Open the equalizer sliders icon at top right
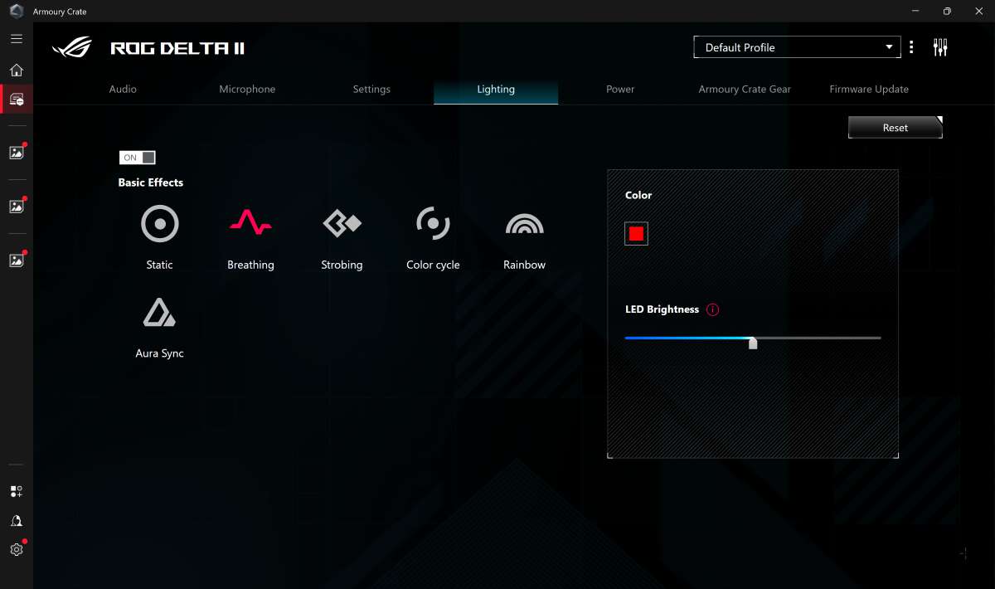The image size is (995, 589). click(x=939, y=47)
